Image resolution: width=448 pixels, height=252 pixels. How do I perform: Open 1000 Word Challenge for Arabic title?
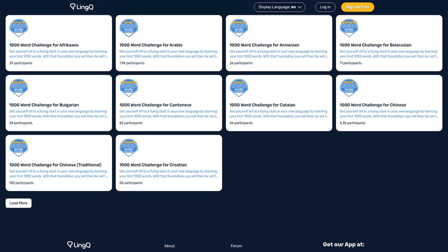[x=151, y=45]
